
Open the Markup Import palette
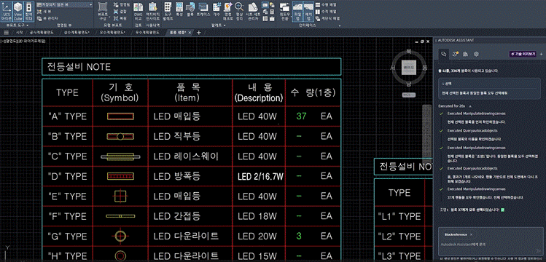click(x=227, y=12)
